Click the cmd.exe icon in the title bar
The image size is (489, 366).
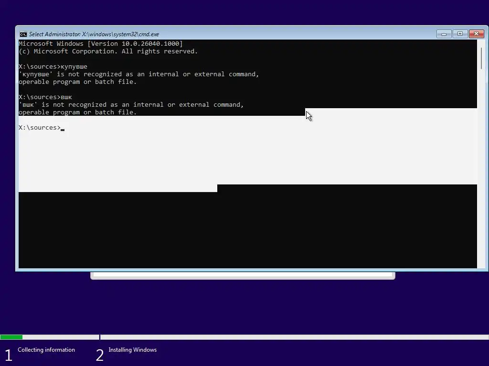pyautogui.click(x=23, y=34)
